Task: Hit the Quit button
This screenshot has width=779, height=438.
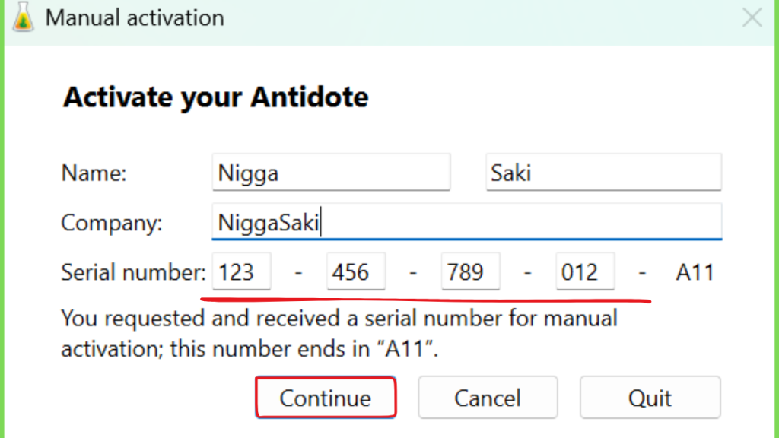Action: click(650, 397)
